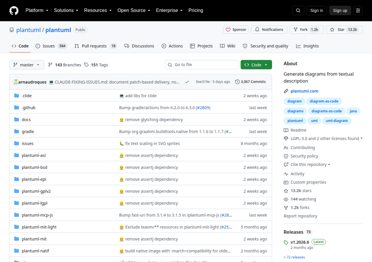Open pull request #2809 link
The width and height of the screenshot is (372, 262).
pyautogui.click(x=203, y=108)
